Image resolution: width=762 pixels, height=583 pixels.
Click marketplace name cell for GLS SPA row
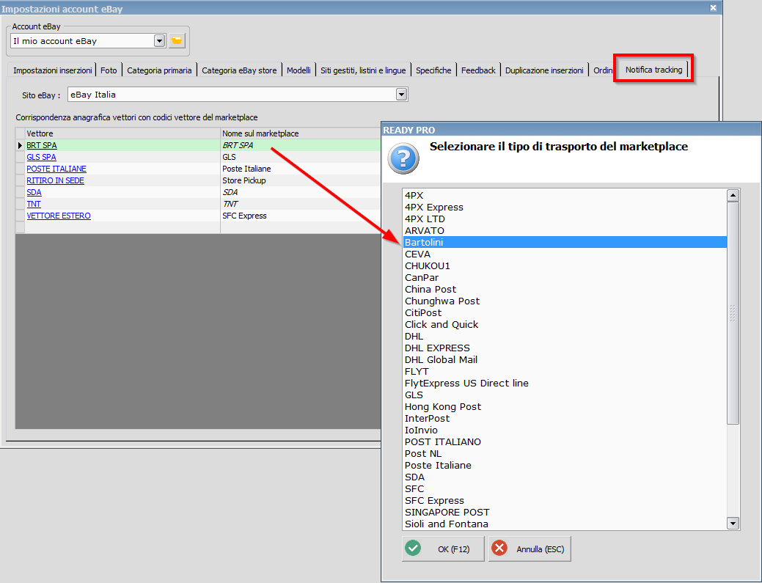[301, 157]
